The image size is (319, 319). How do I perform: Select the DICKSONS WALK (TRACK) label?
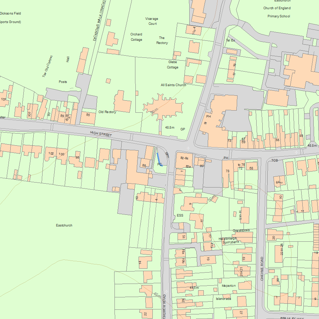click(x=99, y=20)
